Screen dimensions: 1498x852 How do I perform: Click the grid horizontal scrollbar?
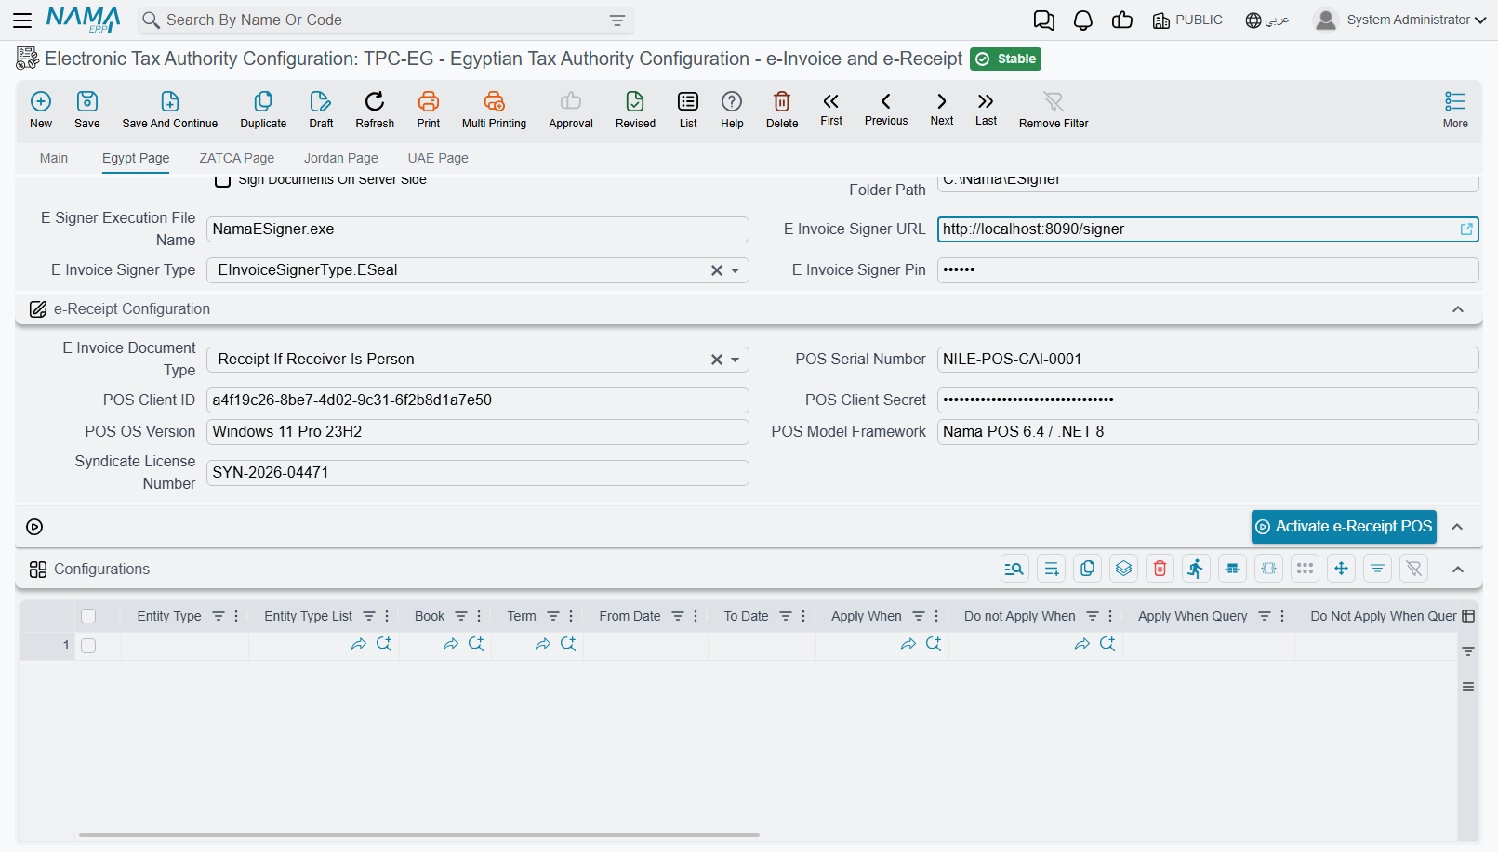[418, 835]
